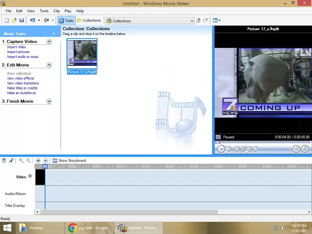The width and height of the screenshot is (312, 234).
Task: Click Make titles or credits link
Action: pos(22,88)
